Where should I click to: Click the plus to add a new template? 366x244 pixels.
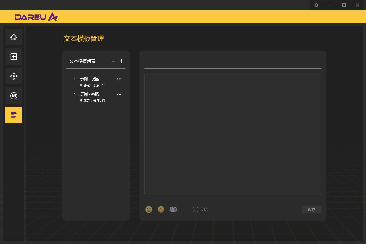click(121, 61)
